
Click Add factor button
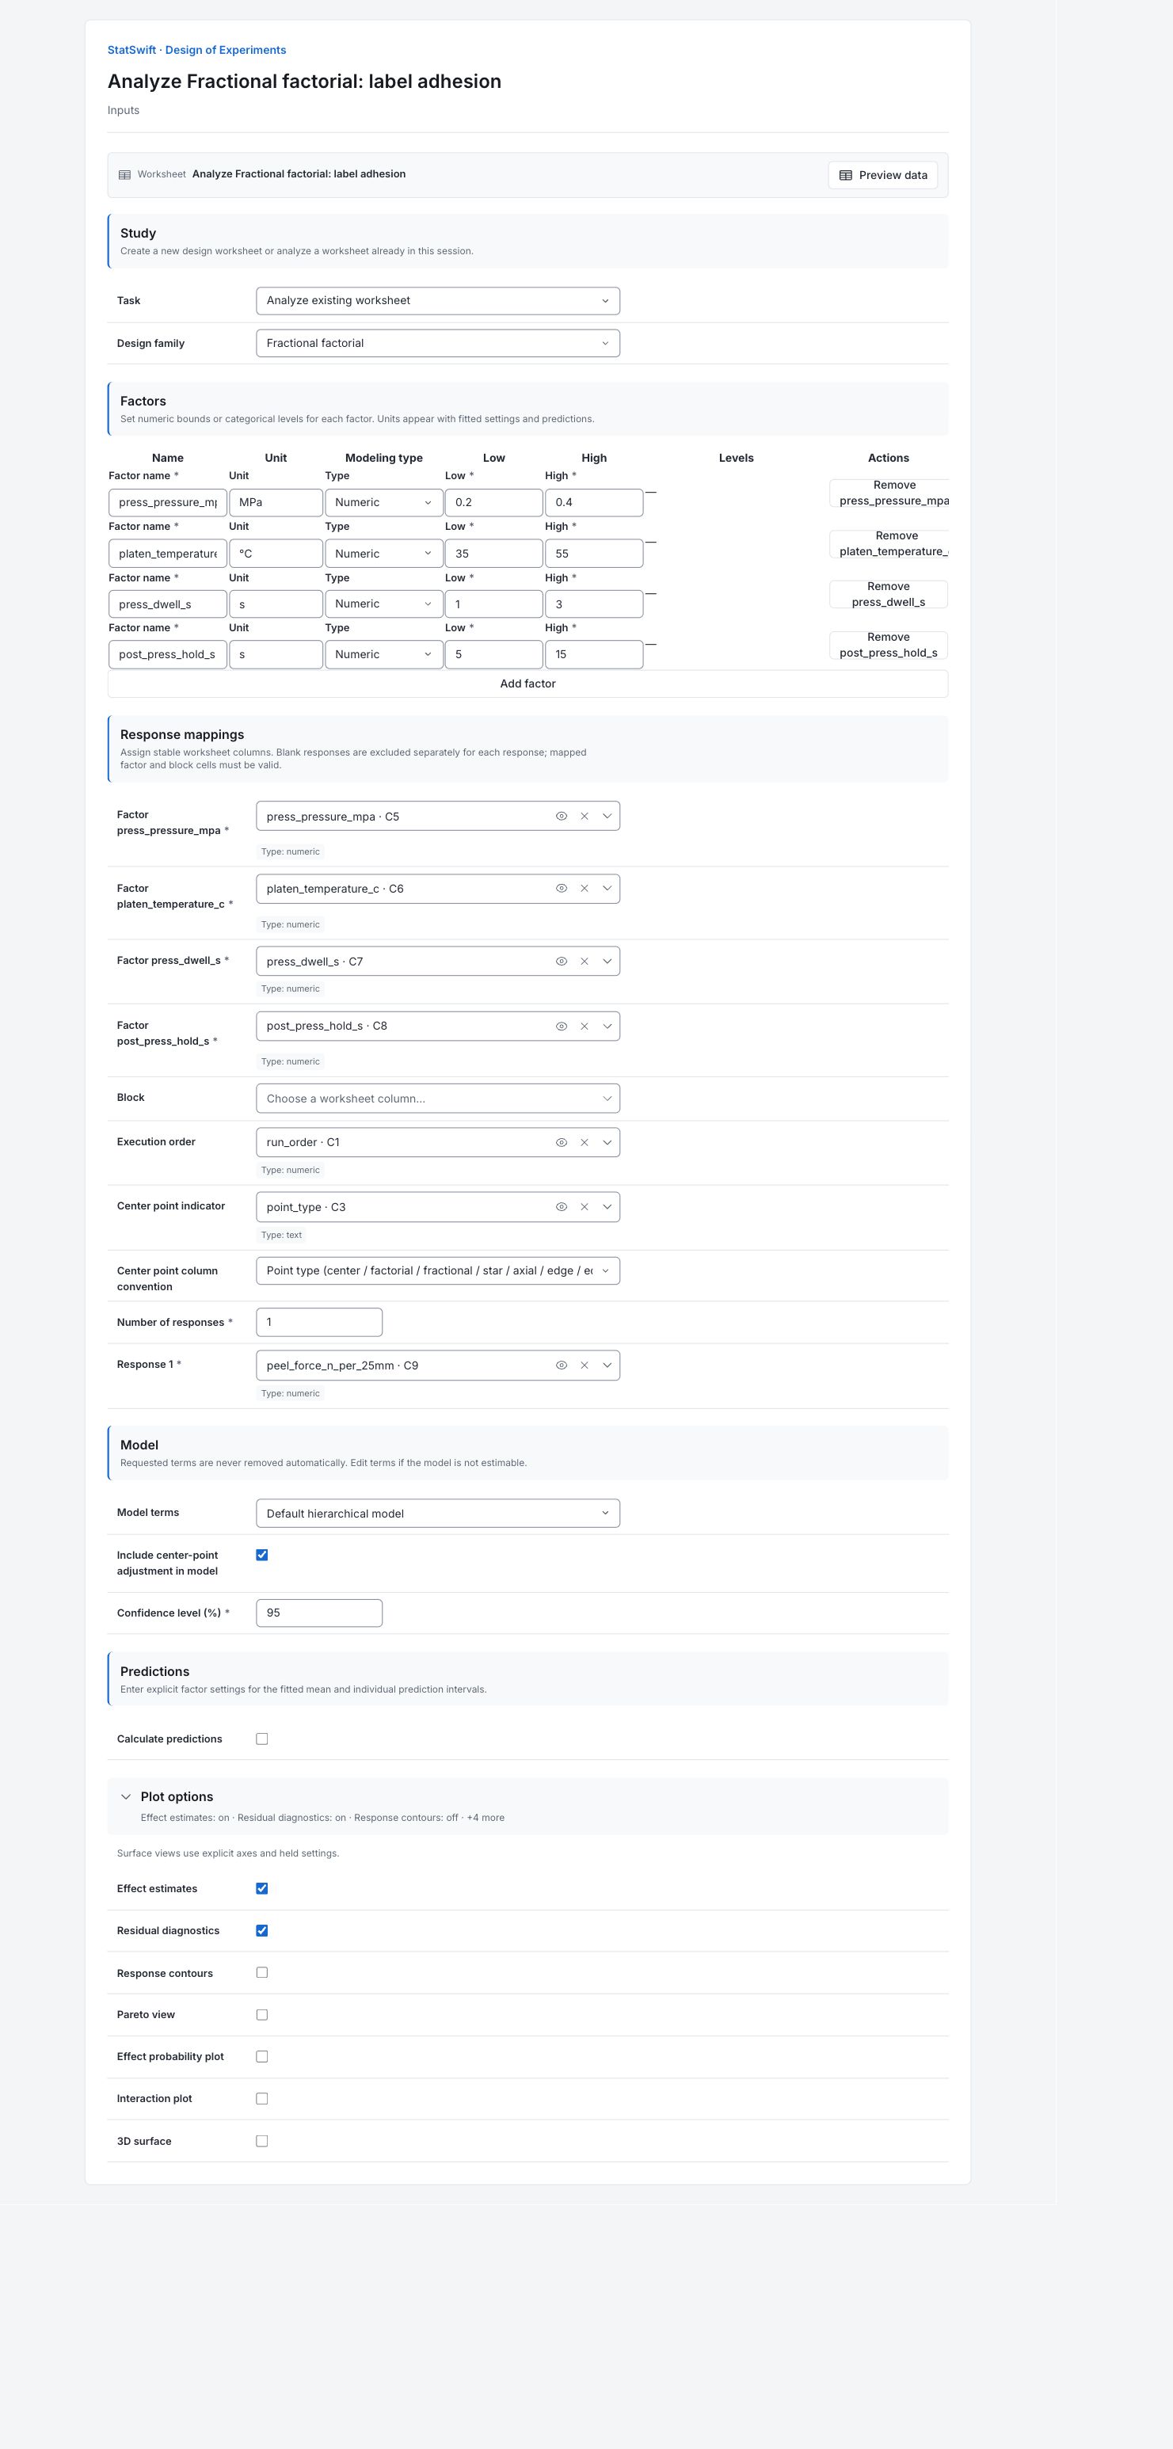(527, 684)
